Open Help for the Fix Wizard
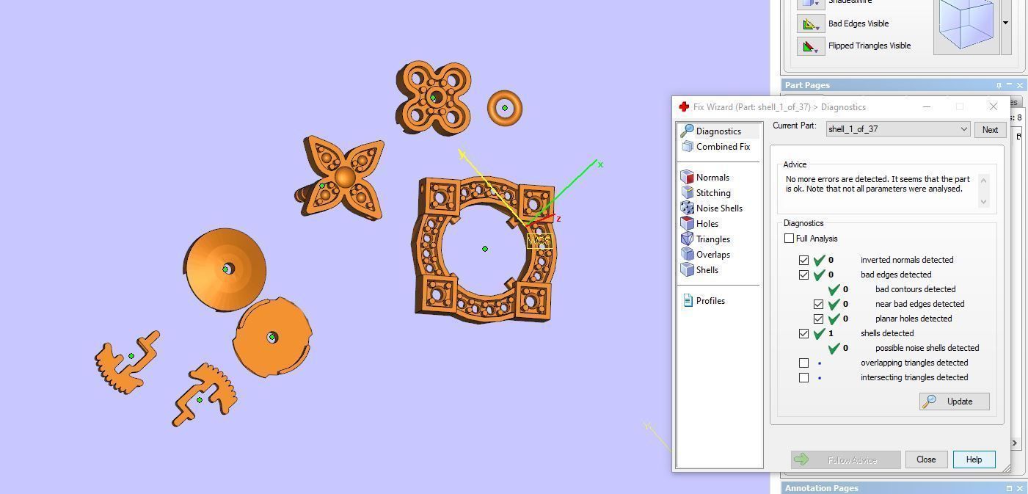 click(974, 460)
